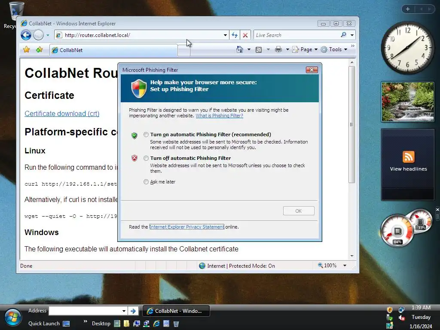Click the Control Panel icon in Desktop toolbar
This screenshot has height=330, width=440.
click(166, 324)
